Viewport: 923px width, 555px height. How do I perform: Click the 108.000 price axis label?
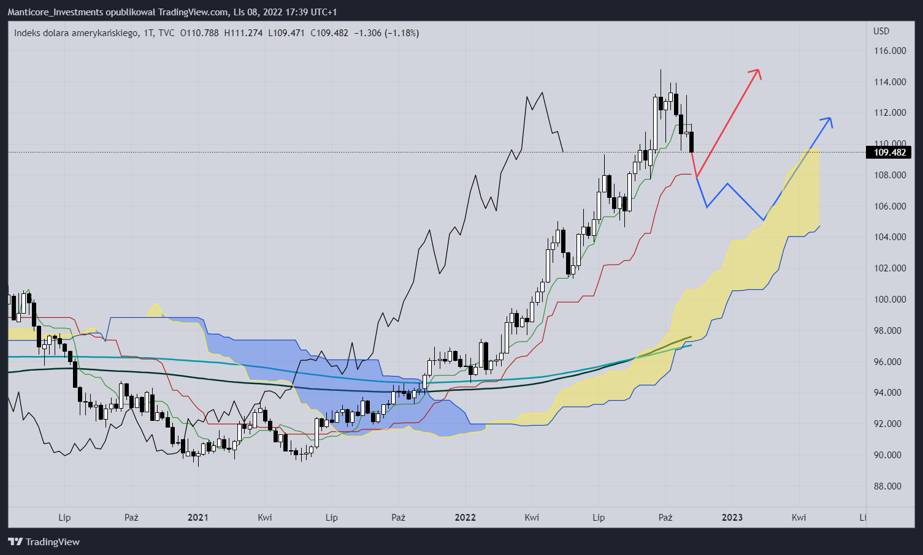[890, 175]
